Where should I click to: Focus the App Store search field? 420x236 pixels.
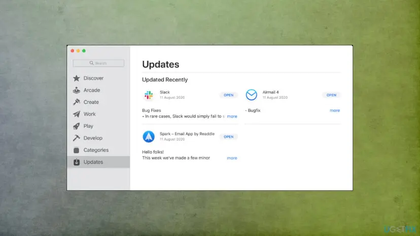[98, 63]
